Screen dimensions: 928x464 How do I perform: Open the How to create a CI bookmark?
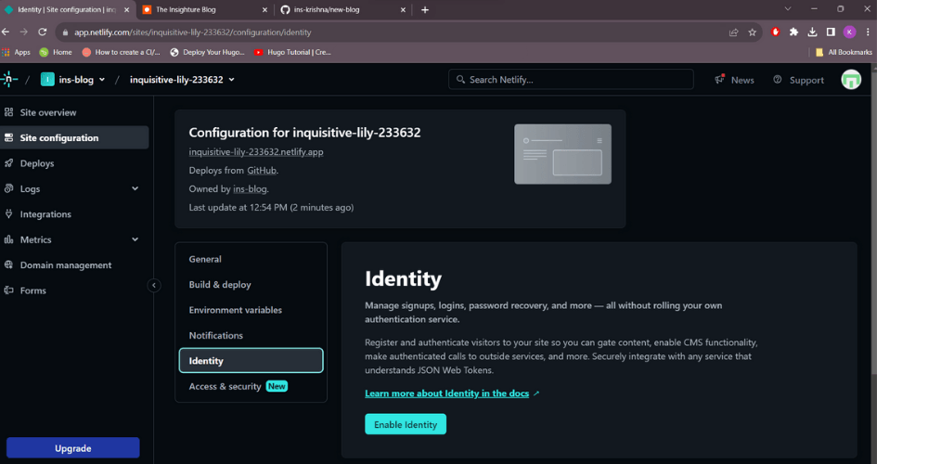[122, 52]
